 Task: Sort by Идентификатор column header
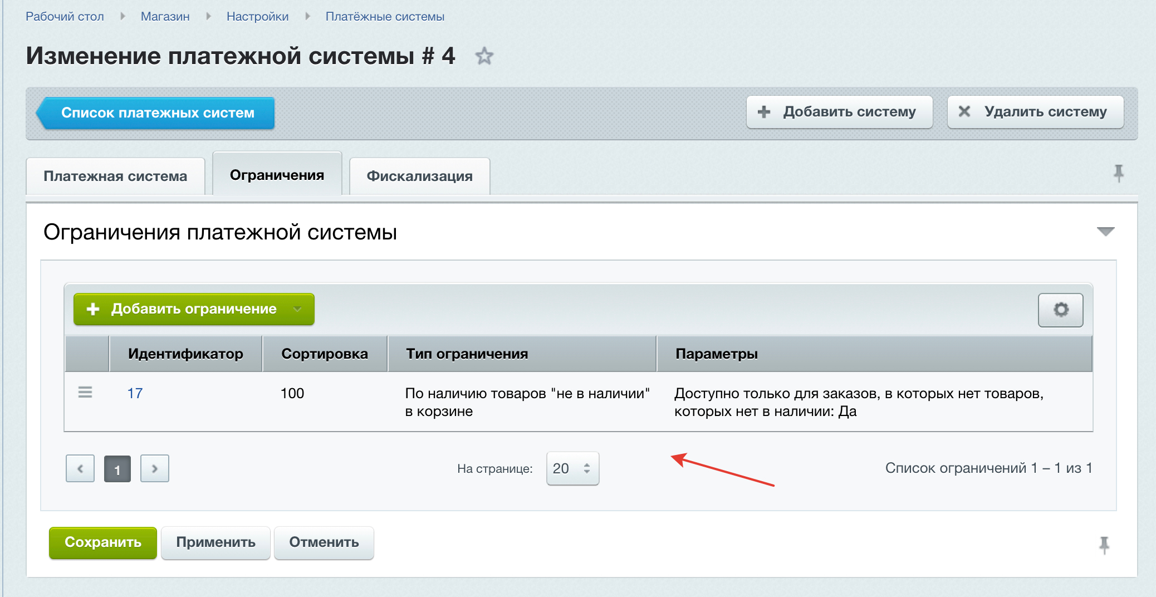point(185,354)
